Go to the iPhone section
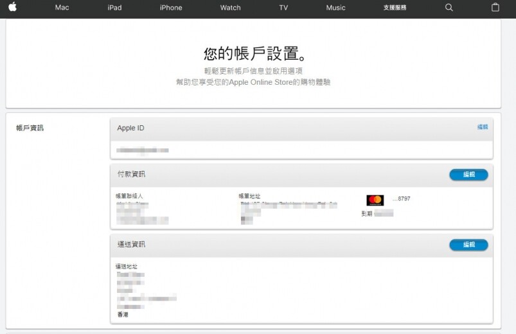516x334 pixels. (171, 8)
